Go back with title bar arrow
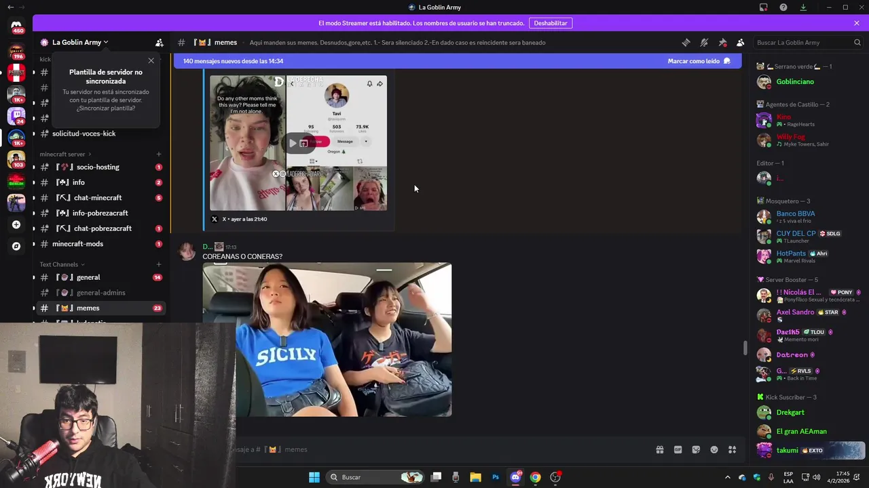 (x=10, y=7)
